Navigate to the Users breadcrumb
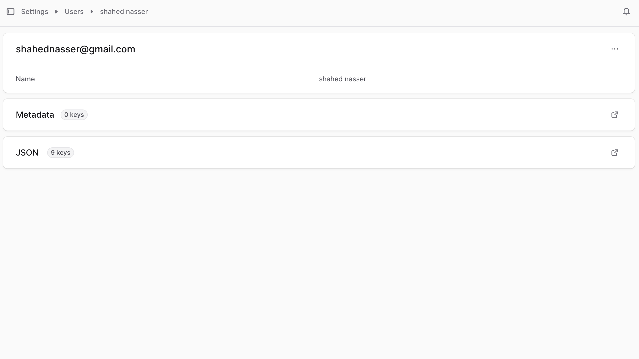 [x=74, y=12]
